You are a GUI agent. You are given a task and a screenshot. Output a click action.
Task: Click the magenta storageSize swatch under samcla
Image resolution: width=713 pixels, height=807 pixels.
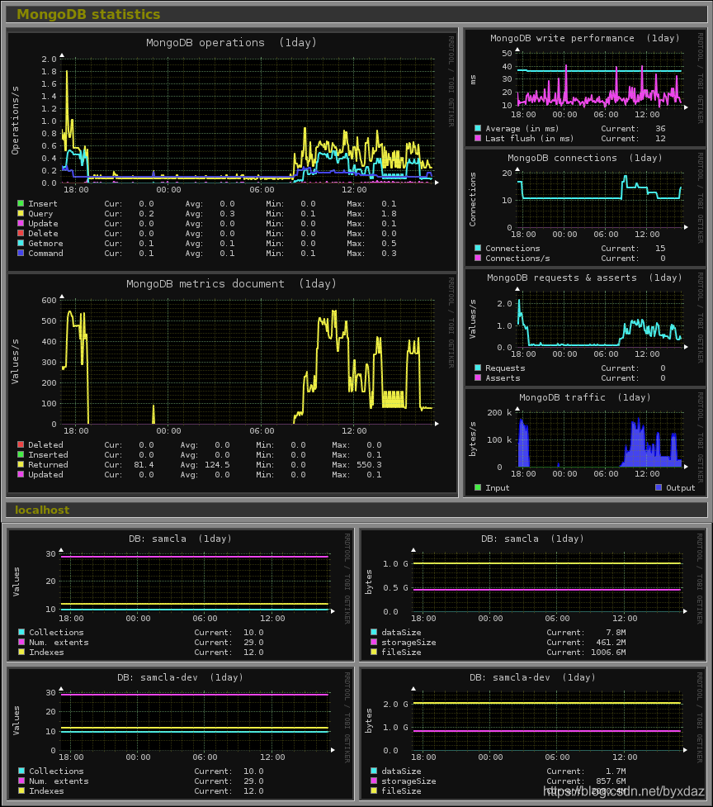(374, 643)
